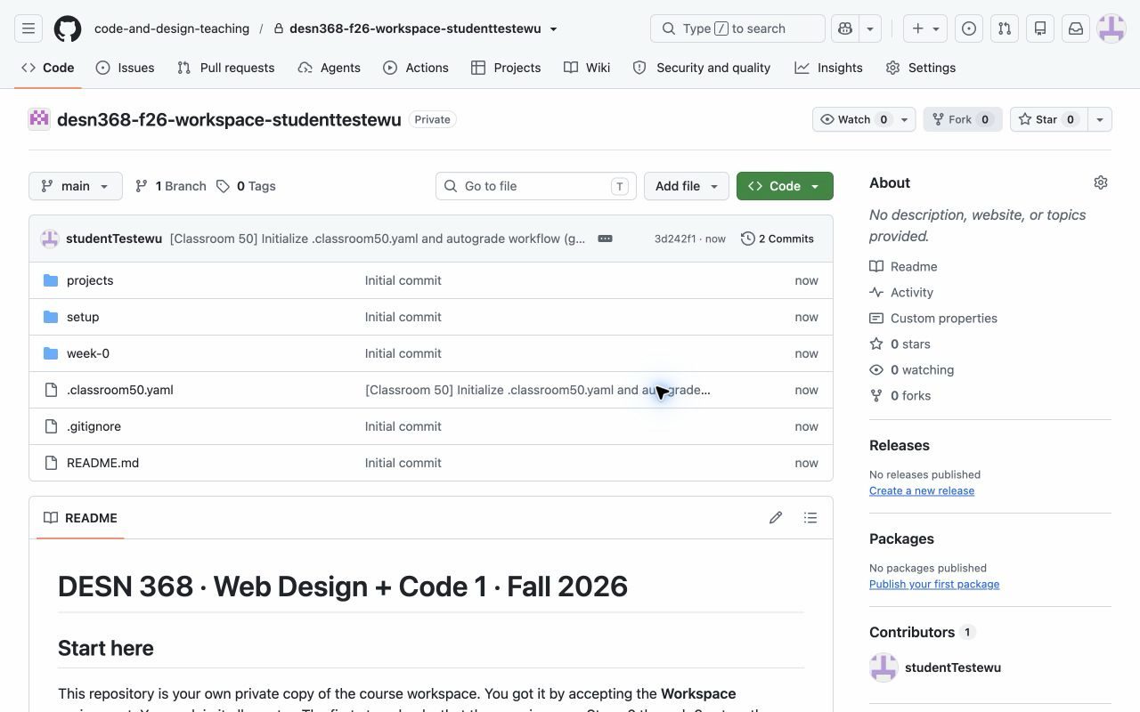This screenshot has height=712, width=1140.
Task: Open the .gitignore file
Action: coord(94,426)
